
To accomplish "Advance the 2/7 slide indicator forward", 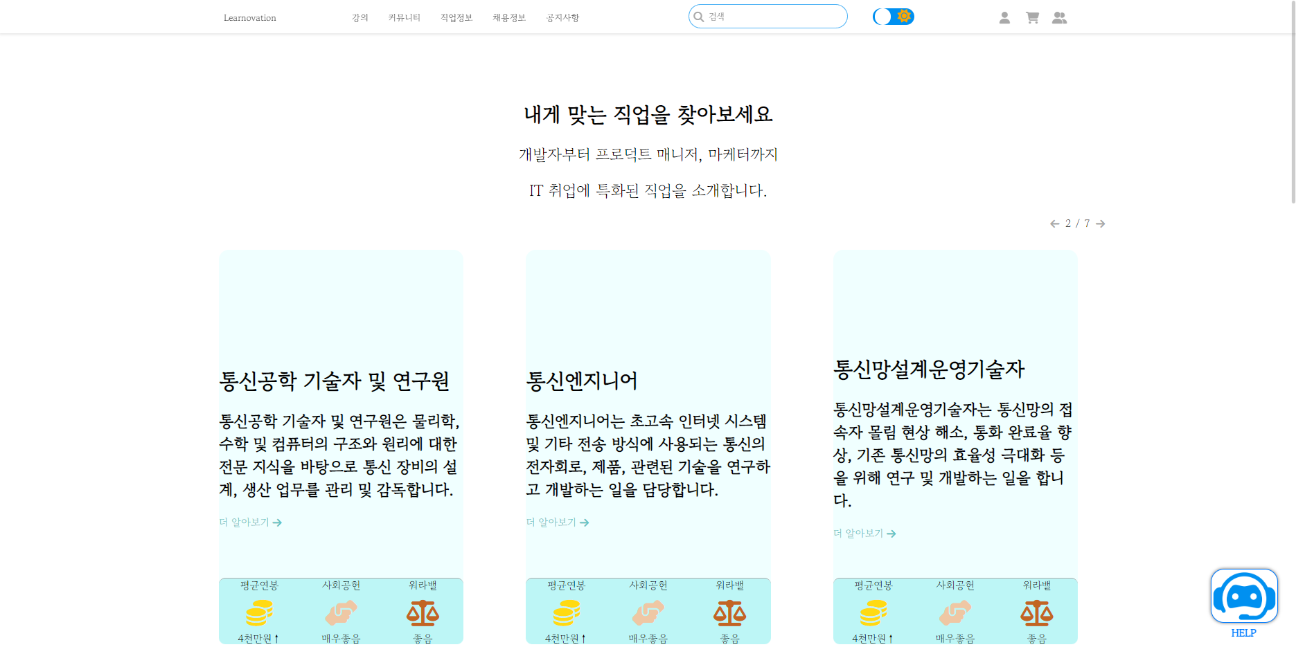I will [1101, 224].
